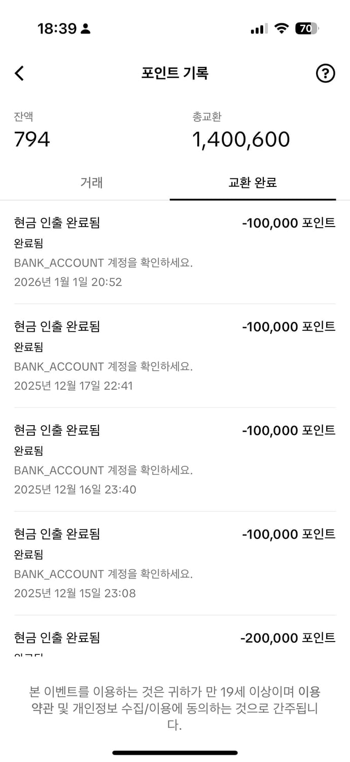Switch to the 거래 tab

coord(90,183)
